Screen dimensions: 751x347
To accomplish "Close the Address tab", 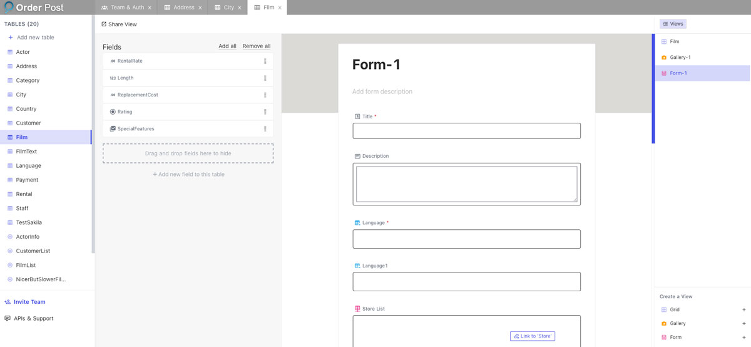I will coord(200,8).
